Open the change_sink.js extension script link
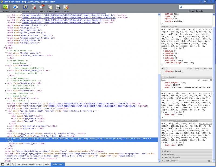Image resolution: width=216 pixels, height=167 pixels. pos(61,23)
